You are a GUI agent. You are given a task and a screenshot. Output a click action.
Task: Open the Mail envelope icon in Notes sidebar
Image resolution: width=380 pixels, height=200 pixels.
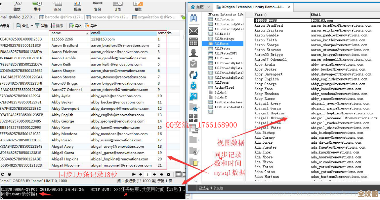pos(193,31)
